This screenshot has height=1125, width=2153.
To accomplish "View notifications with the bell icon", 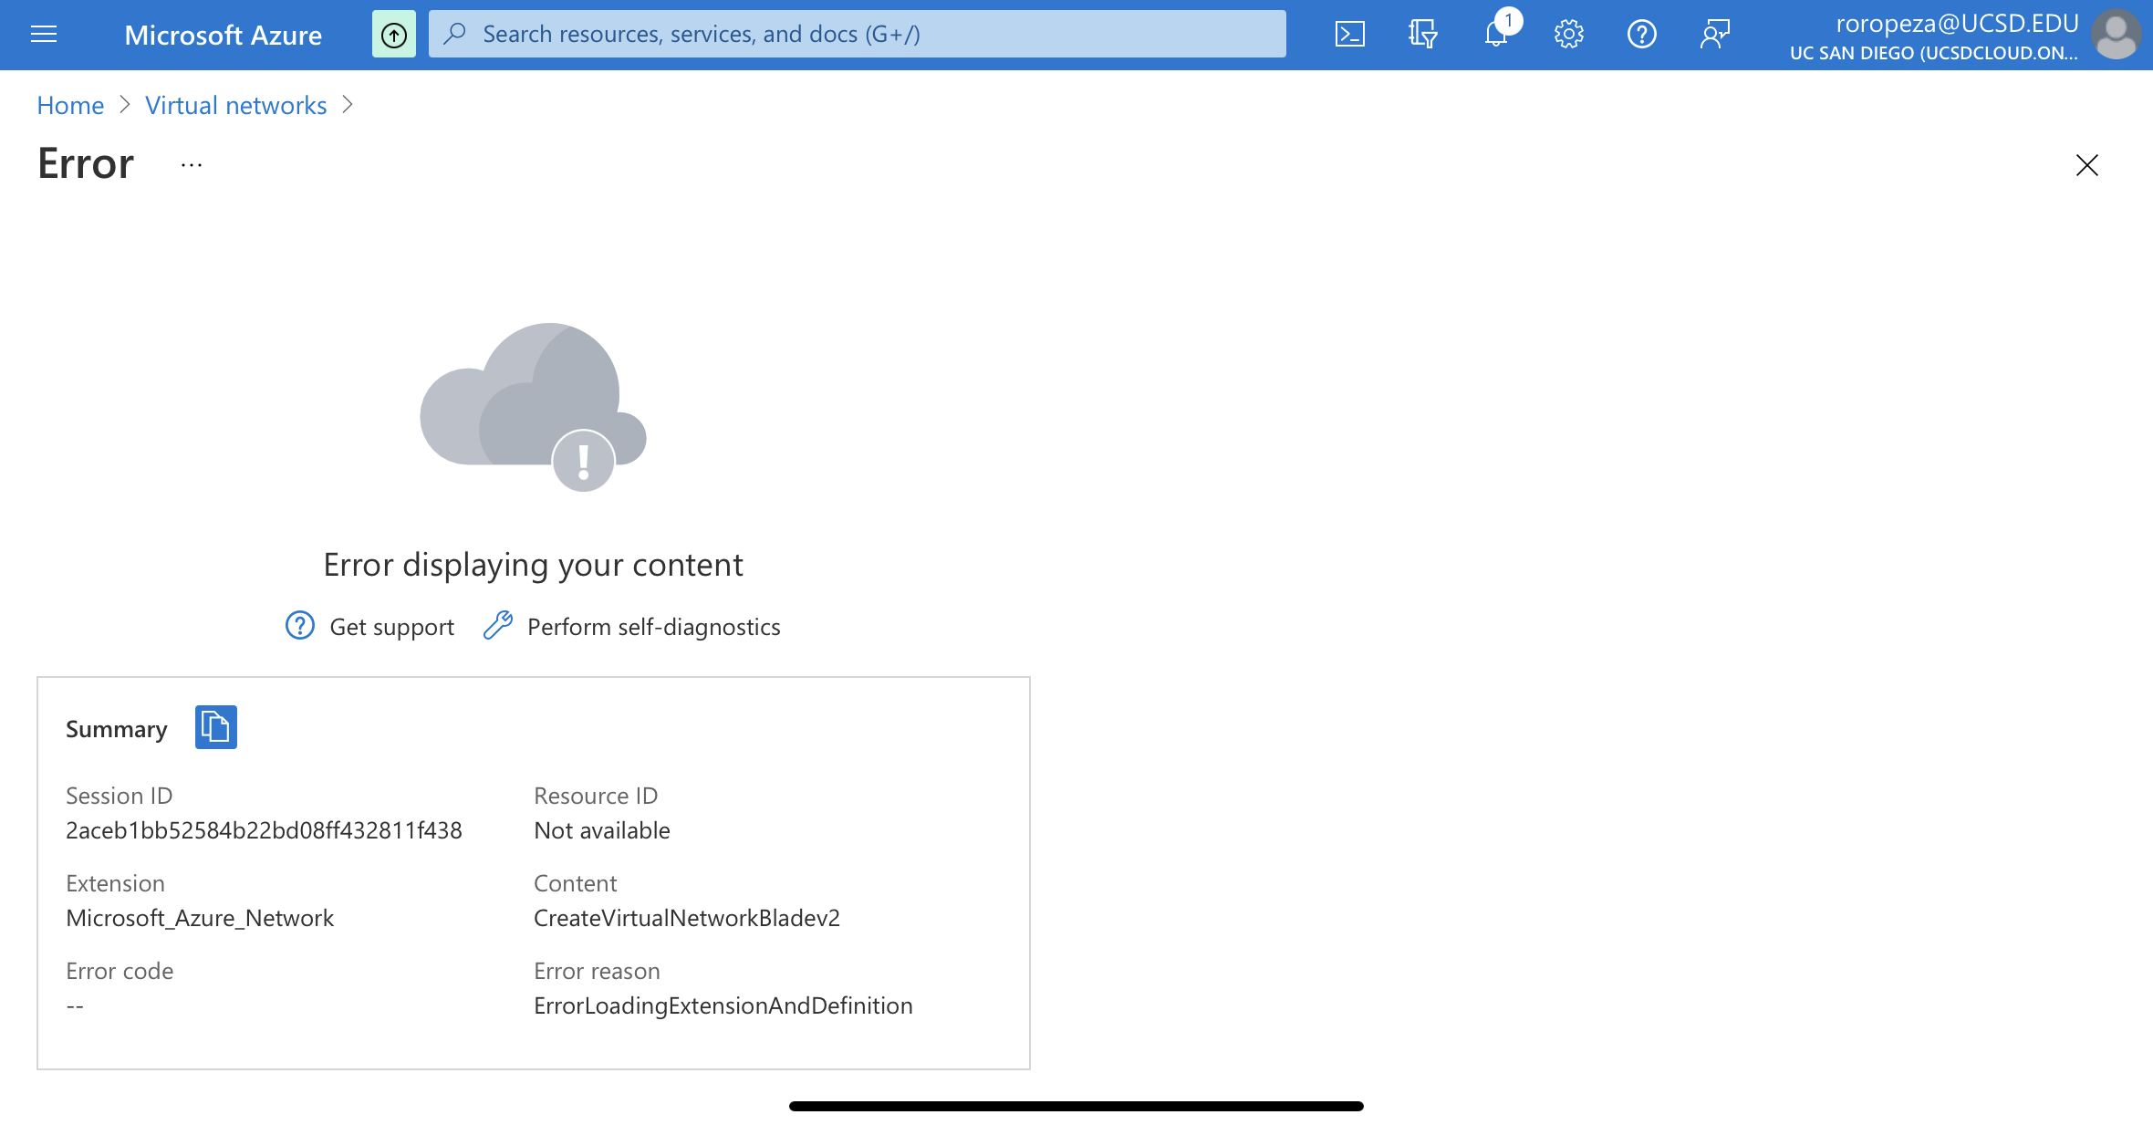I will pyautogui.click(x=1495, y=34).
